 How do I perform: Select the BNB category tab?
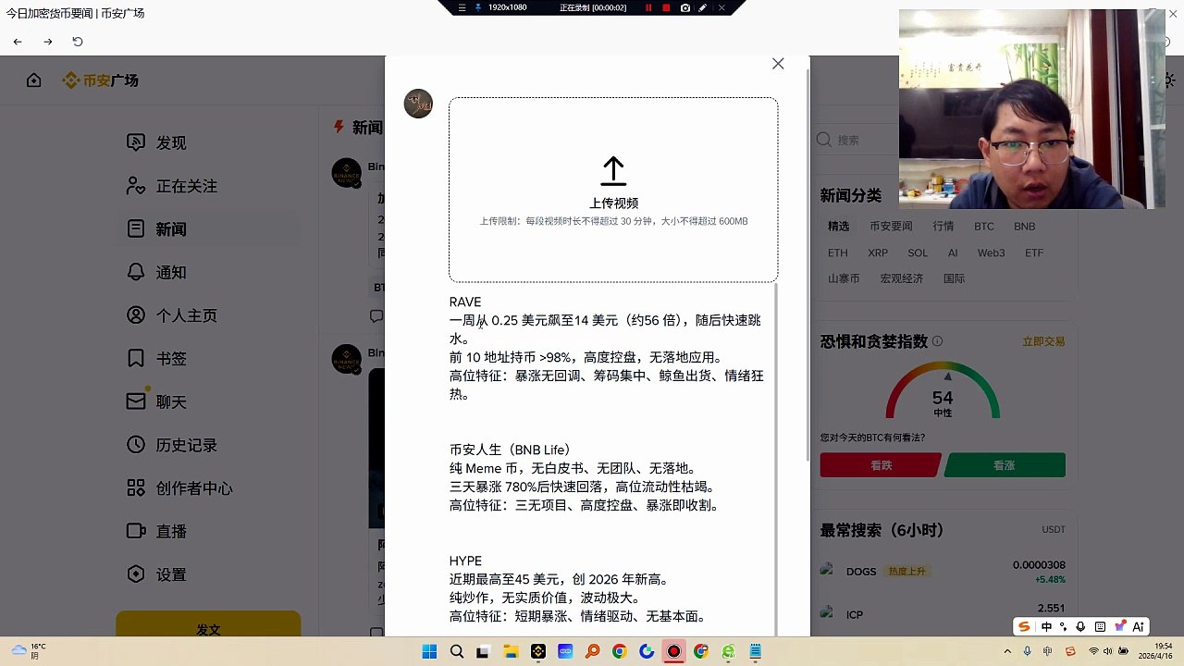[1024, 227]
